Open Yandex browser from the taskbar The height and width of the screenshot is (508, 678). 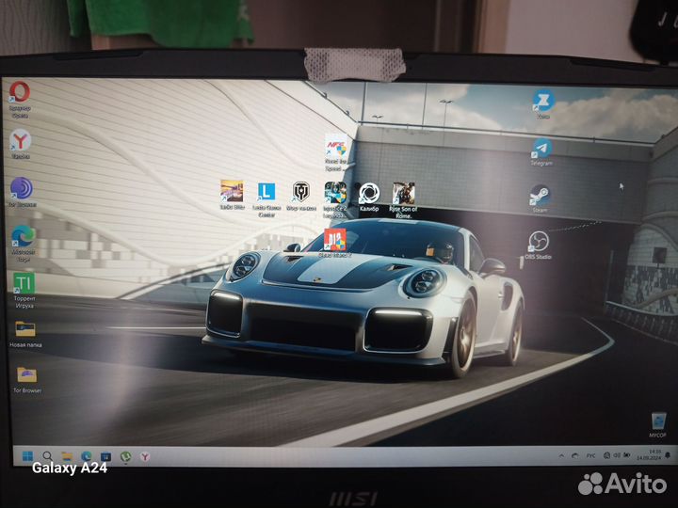pyautogui.click(x=145, y=456)
